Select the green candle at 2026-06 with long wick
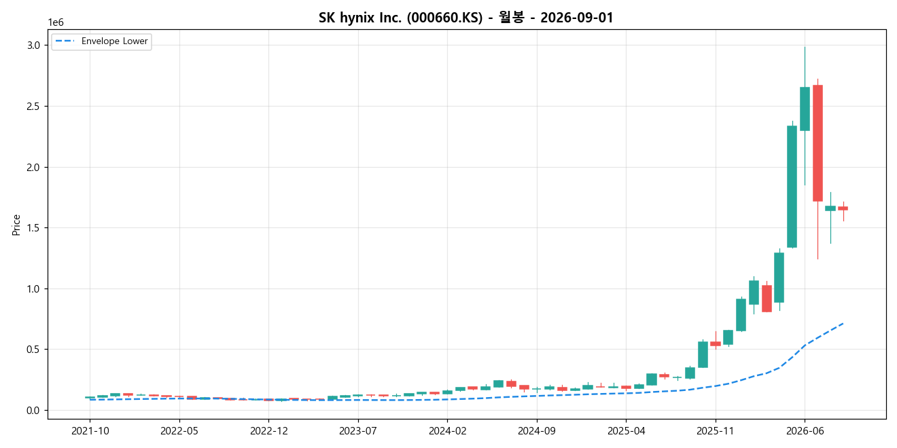 (x=805, y=109)
